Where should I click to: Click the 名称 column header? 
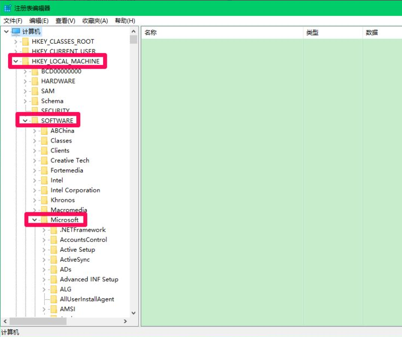point(151,33)
